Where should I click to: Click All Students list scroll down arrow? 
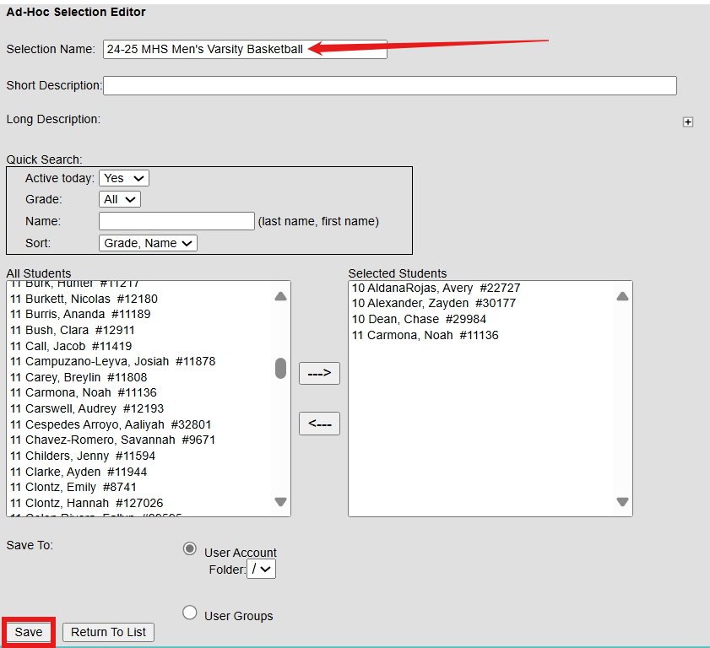pos(281,501)
